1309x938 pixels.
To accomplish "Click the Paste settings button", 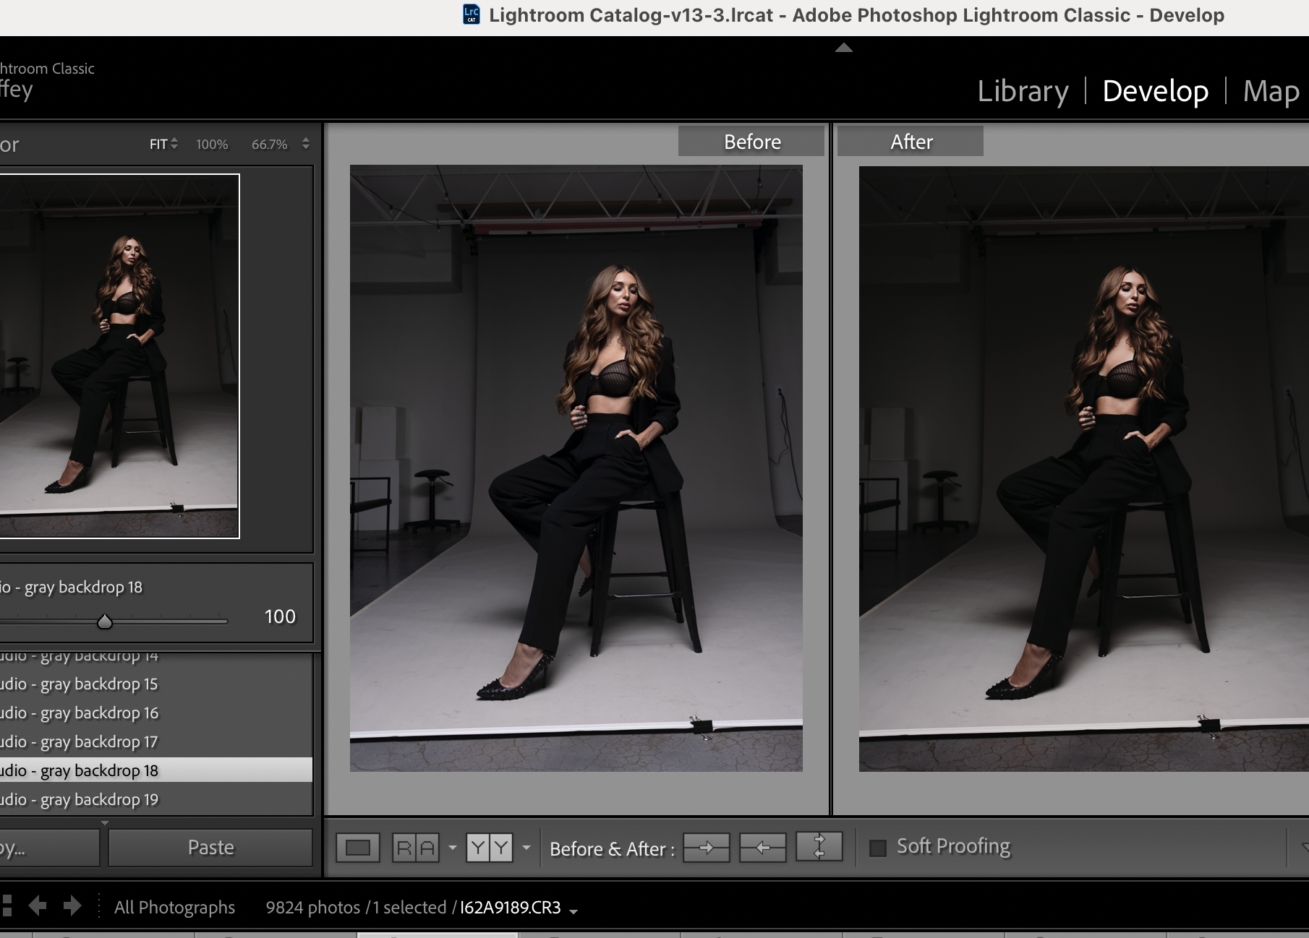I will [x=210, y=847].
